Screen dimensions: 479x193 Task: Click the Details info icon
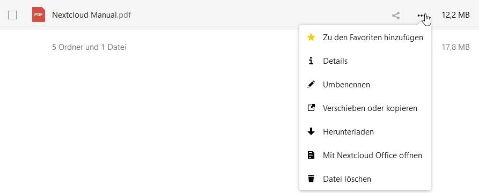[311, 61]
